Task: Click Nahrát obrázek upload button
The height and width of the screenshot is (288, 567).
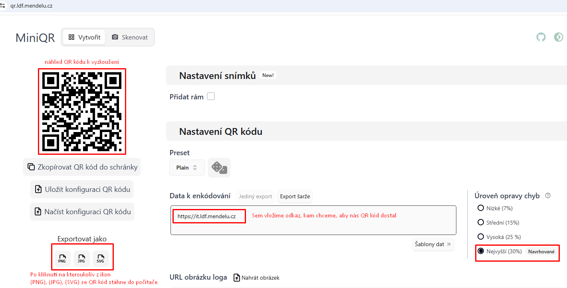Action: (x=256, y=278)
